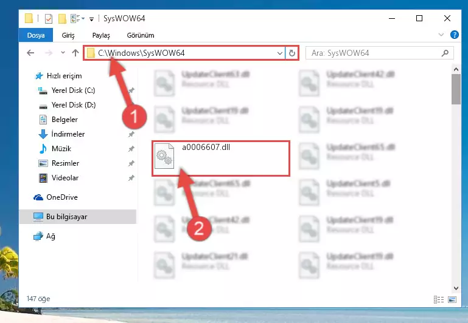Switch to Large icons view in status bar

click(x=452, y=299)
